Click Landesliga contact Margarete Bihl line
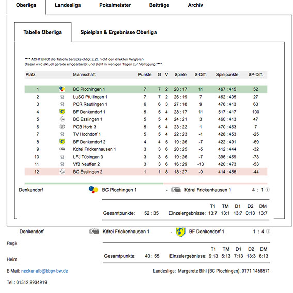293x293 pixels. pos(211,271)
